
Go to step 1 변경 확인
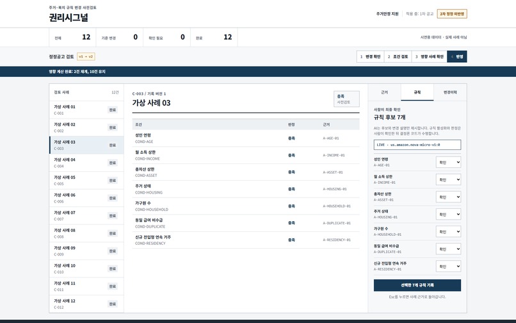tap(370, 56)
